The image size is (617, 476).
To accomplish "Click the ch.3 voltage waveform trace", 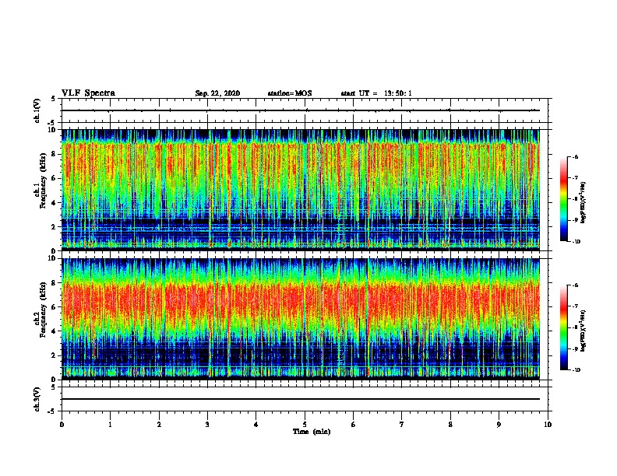I will click(301, 399).
